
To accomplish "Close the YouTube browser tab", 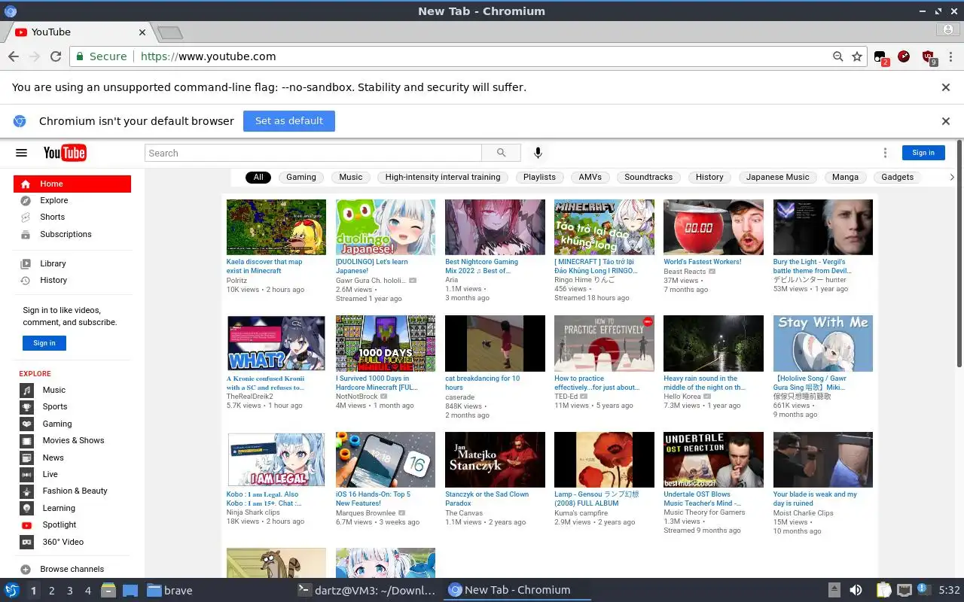I will 142,32.
